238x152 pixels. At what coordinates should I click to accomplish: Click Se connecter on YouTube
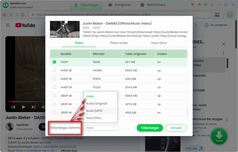point(216,25)
